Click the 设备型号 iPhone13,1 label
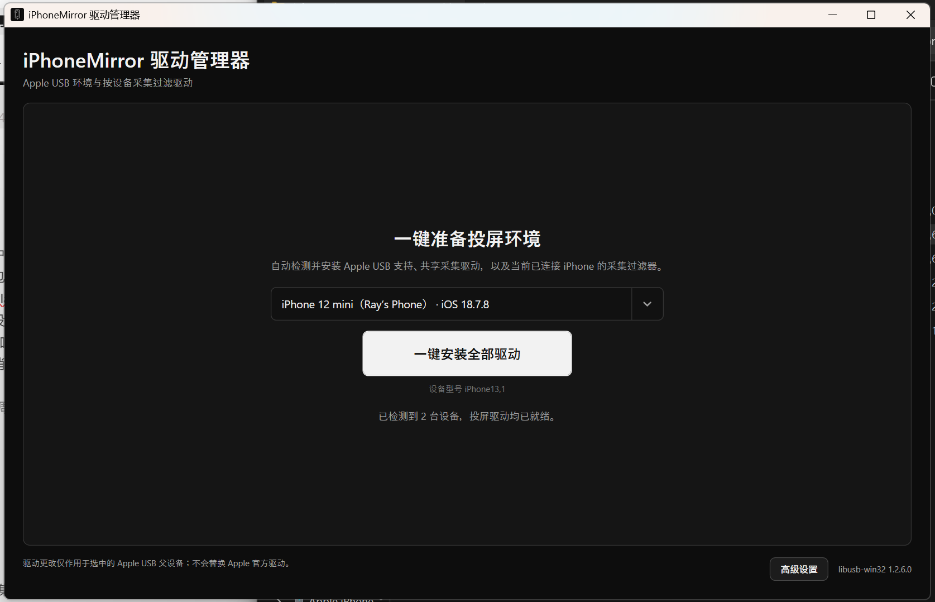 click(467, 389)
